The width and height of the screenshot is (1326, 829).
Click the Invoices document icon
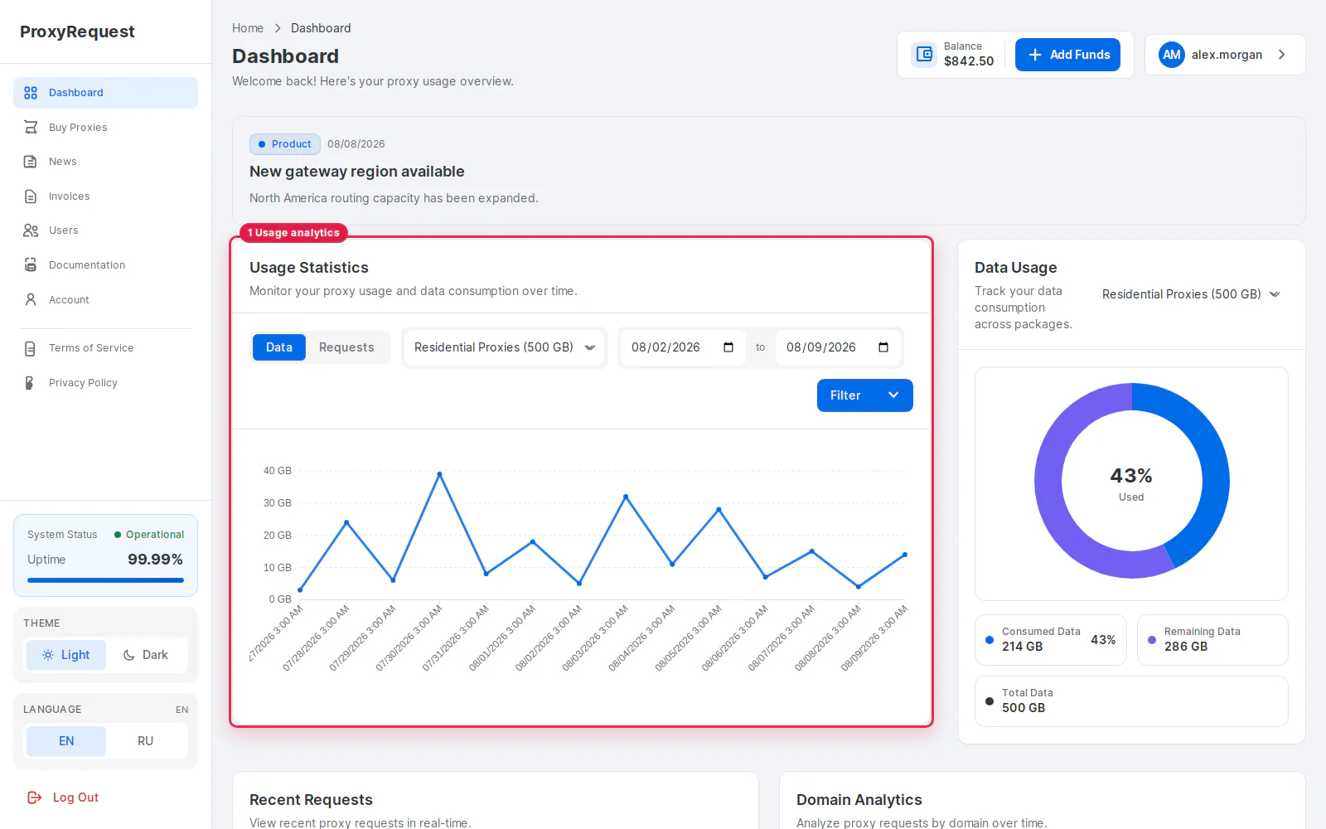pos(31,196)
